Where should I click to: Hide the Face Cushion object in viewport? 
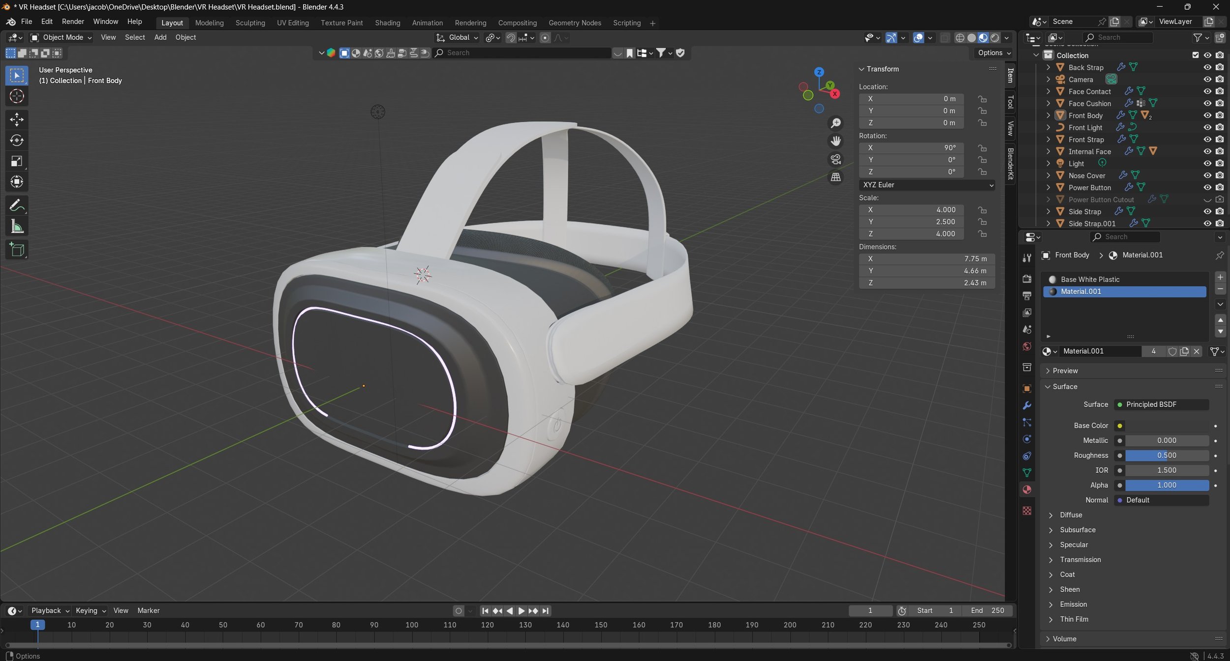point(1207,103)
